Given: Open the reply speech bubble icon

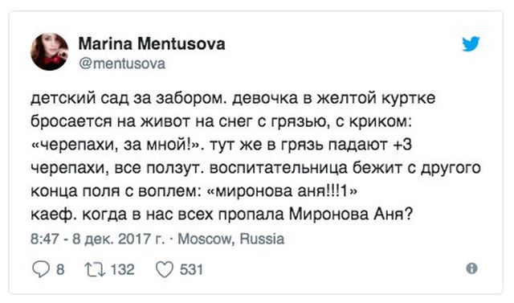Looking at the screenshot, I should point(41,269).
